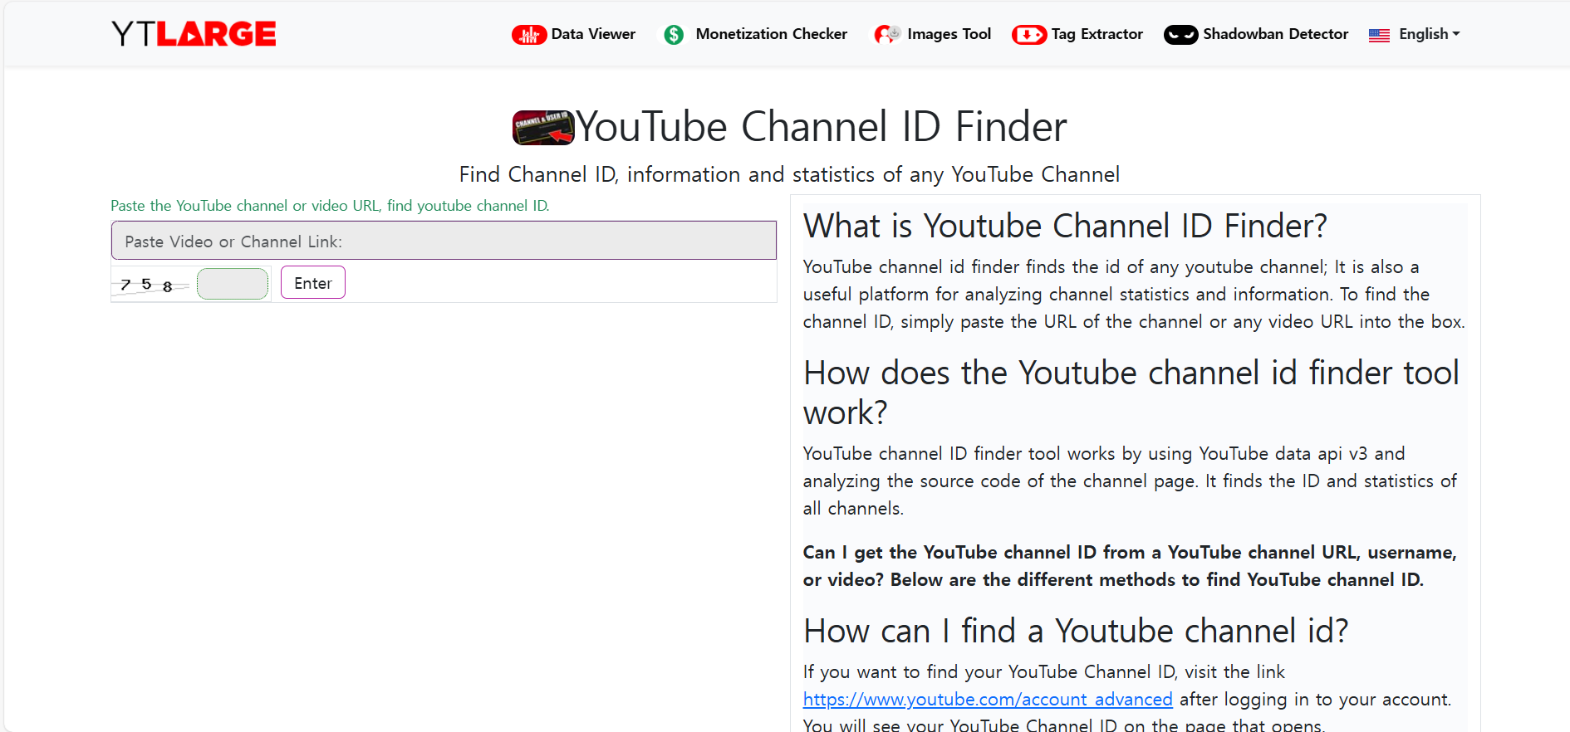This screenshot has width=1570, height=732.
Task: Click the YTLARGE logo
Action: 194,34
